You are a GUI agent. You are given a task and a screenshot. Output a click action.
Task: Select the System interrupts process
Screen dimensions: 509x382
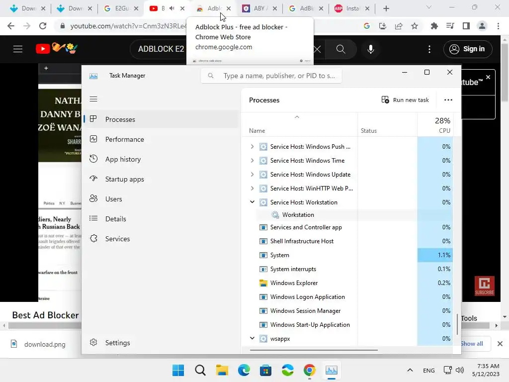point(347,269)
